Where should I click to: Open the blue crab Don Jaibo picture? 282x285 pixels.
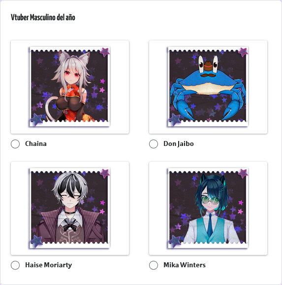coord(208,87)
